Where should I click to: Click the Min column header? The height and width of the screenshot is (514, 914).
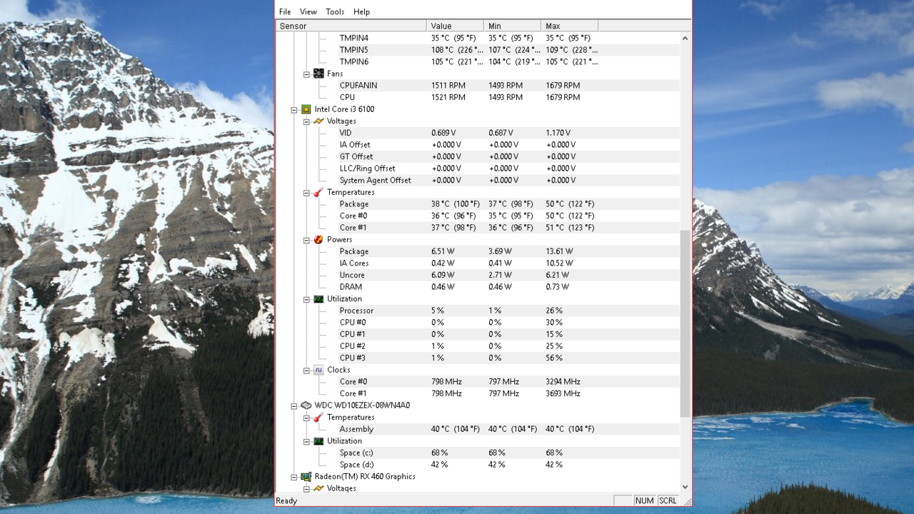pyautogui.click(x=512, y=26)
